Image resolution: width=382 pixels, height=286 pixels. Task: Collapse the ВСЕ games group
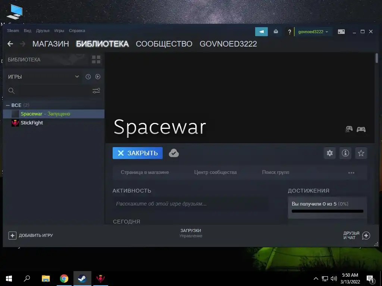click(8, 105)
